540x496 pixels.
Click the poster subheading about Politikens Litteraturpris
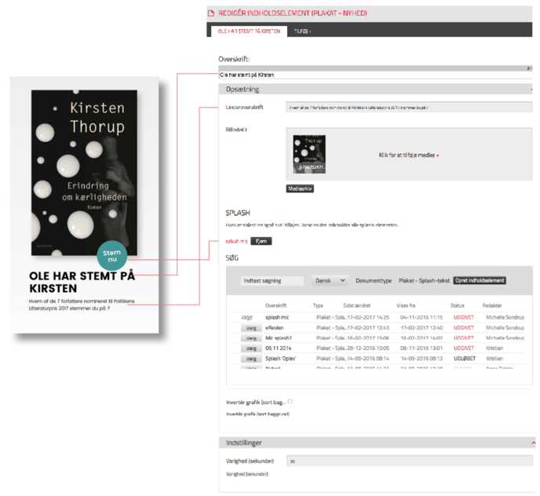tap(82, 305)
